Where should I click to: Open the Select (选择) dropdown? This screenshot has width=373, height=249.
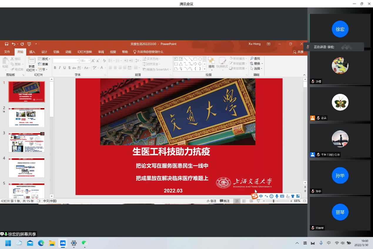click(x=256, y=69)
